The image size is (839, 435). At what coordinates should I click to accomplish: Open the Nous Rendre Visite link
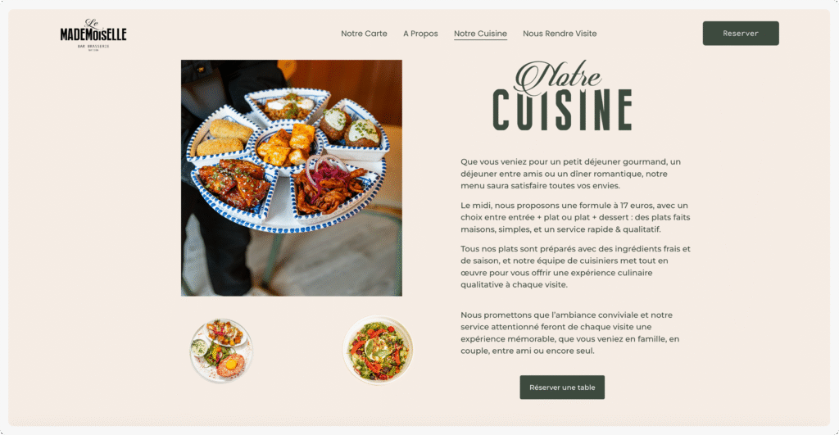pyautogui.click(x=560, y=33)
